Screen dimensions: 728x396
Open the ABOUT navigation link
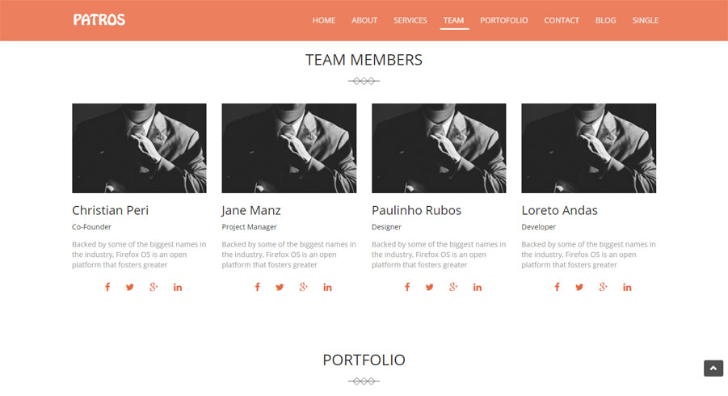[x=364, y=20]
